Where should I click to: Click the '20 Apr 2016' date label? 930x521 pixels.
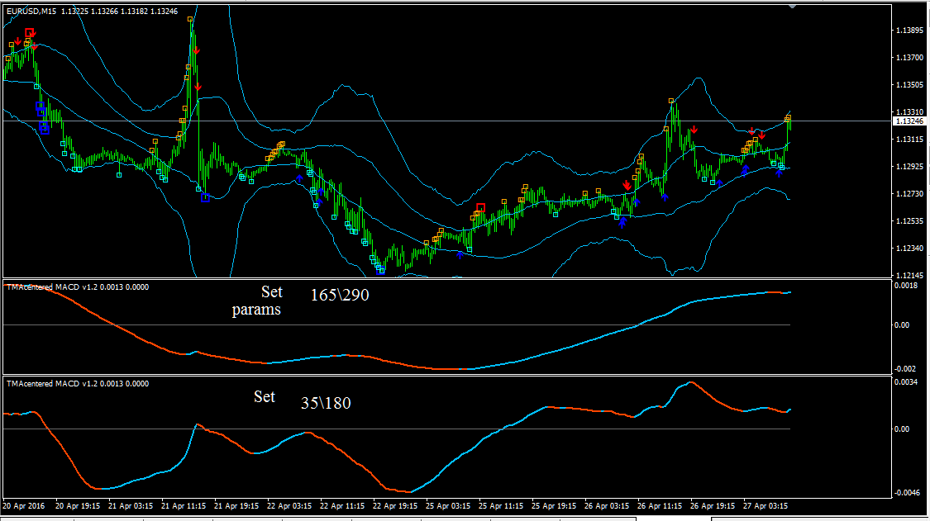point(24,506)
